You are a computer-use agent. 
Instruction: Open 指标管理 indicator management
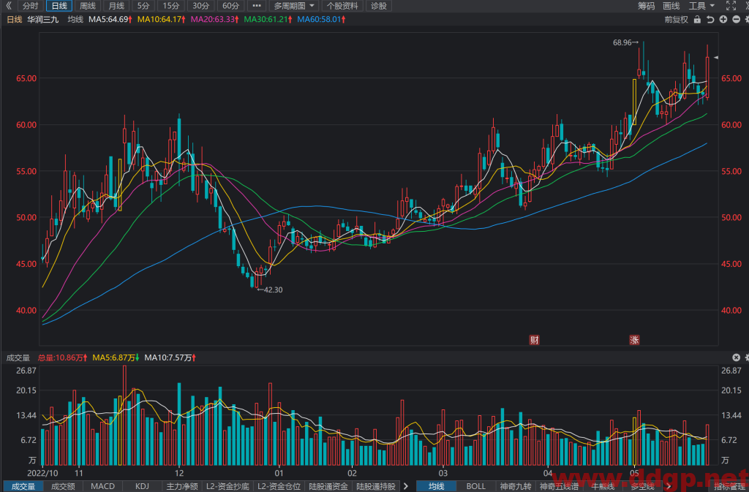point(731,486)
